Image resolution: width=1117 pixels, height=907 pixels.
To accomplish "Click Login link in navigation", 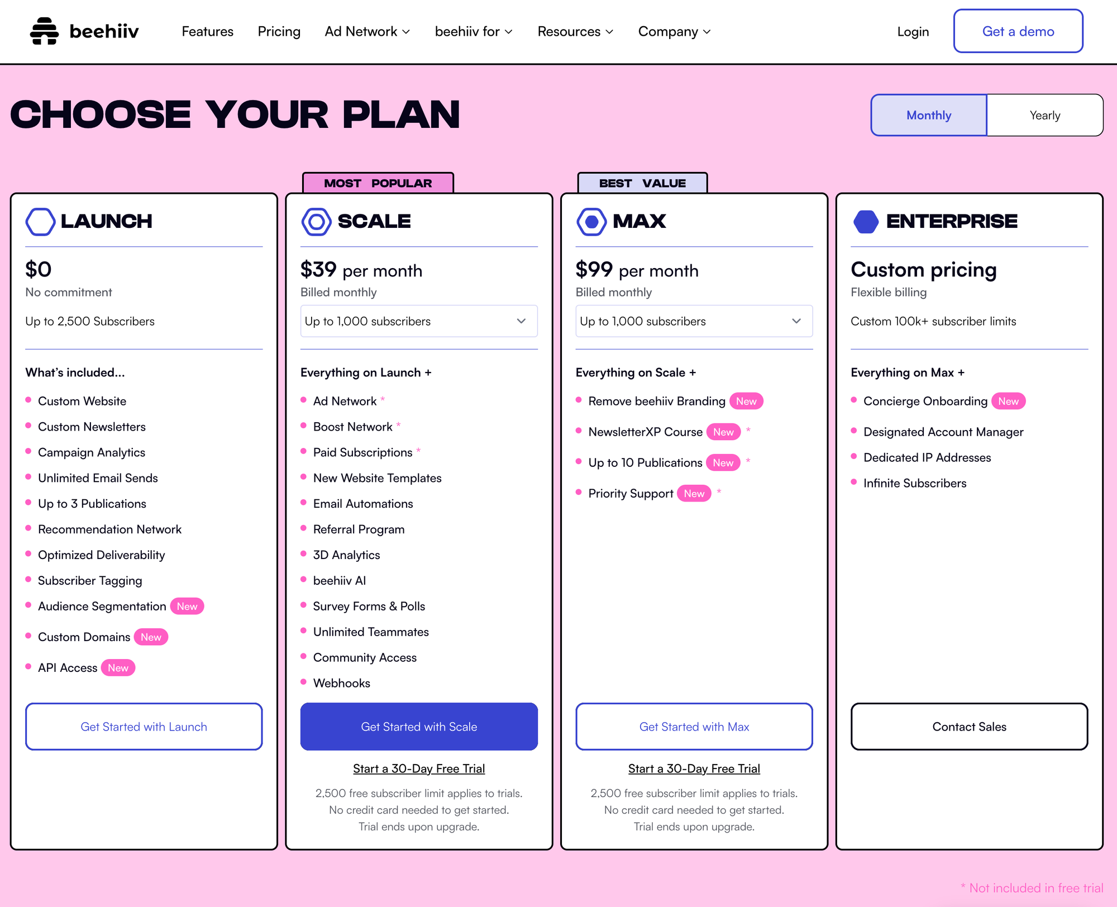I will coord(913,31).
